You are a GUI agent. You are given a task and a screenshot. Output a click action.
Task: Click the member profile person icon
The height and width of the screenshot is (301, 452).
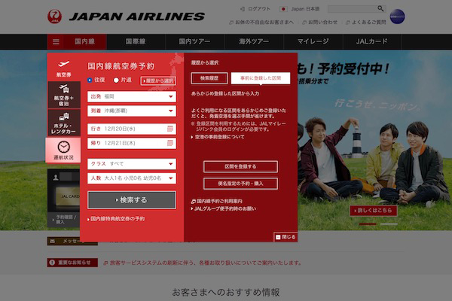click(56, 177)
